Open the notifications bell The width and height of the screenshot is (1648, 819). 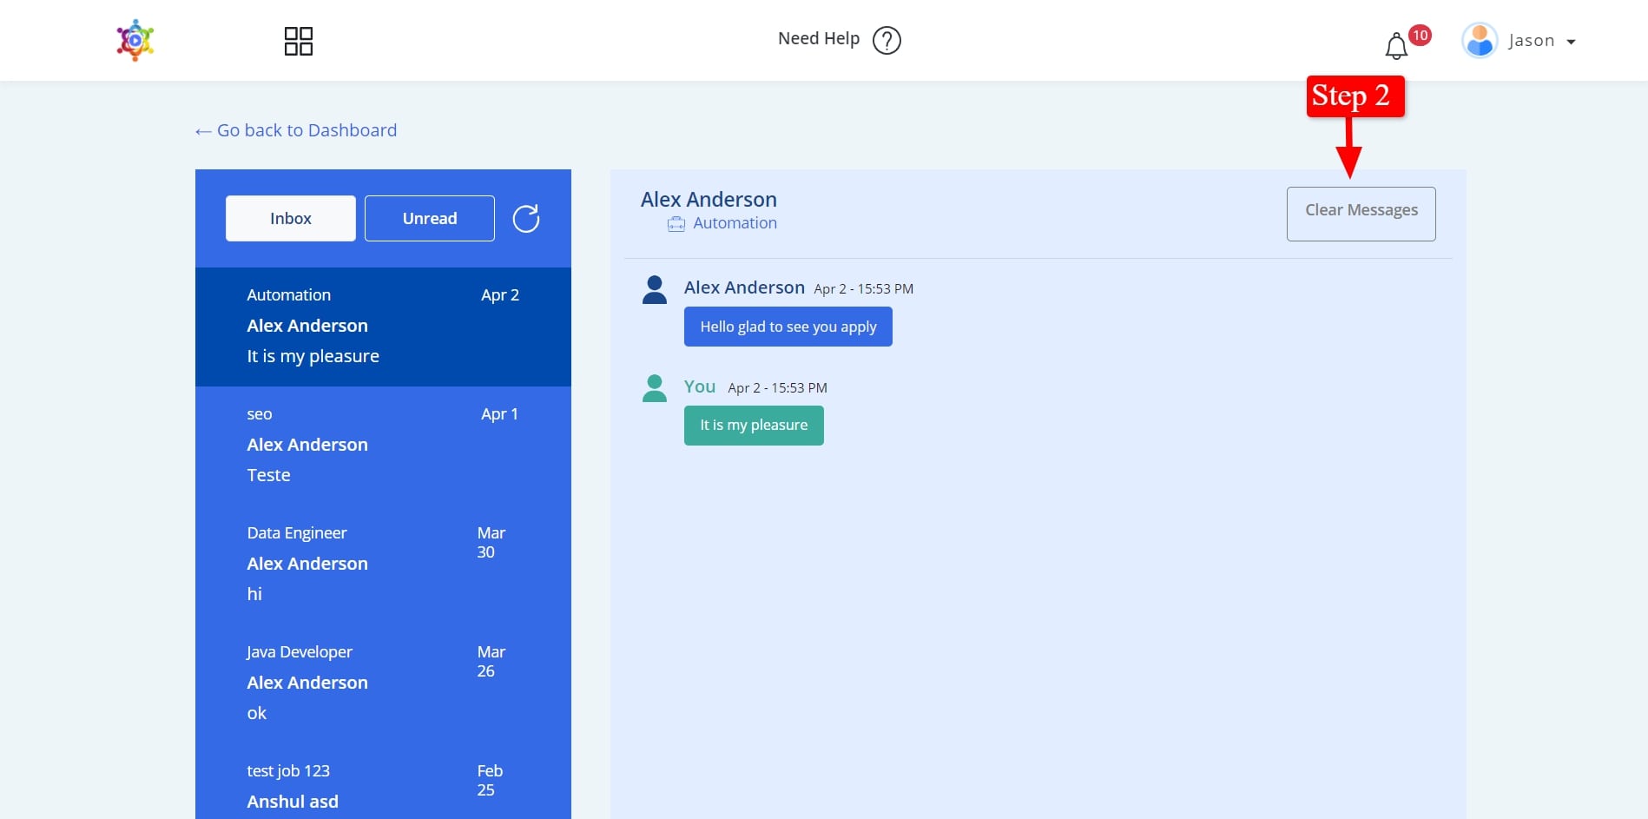click(1396, 46)
